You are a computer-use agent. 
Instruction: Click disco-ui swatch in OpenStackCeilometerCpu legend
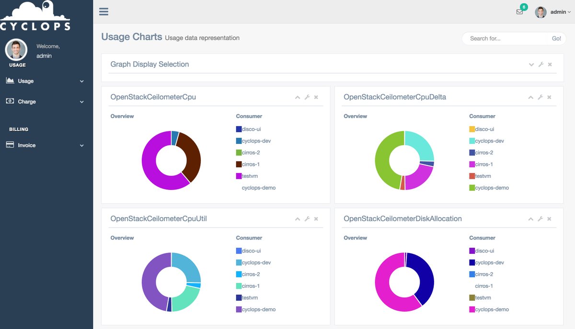coord(239,129)
